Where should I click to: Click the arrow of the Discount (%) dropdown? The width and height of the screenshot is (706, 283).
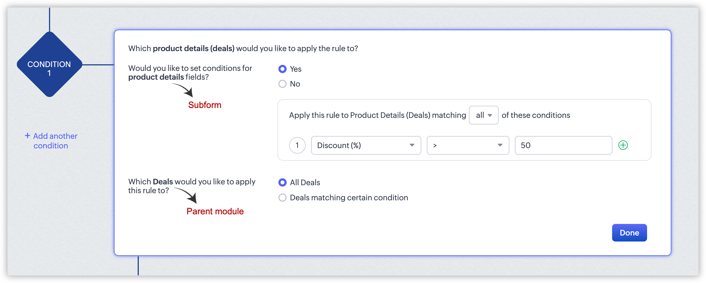pyautogui.click(x=412, y=145)
